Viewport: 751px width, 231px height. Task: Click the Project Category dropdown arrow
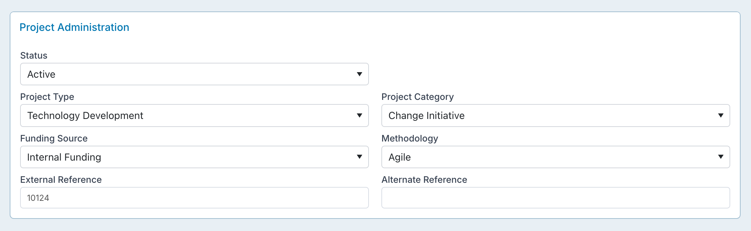pos(721,115)
